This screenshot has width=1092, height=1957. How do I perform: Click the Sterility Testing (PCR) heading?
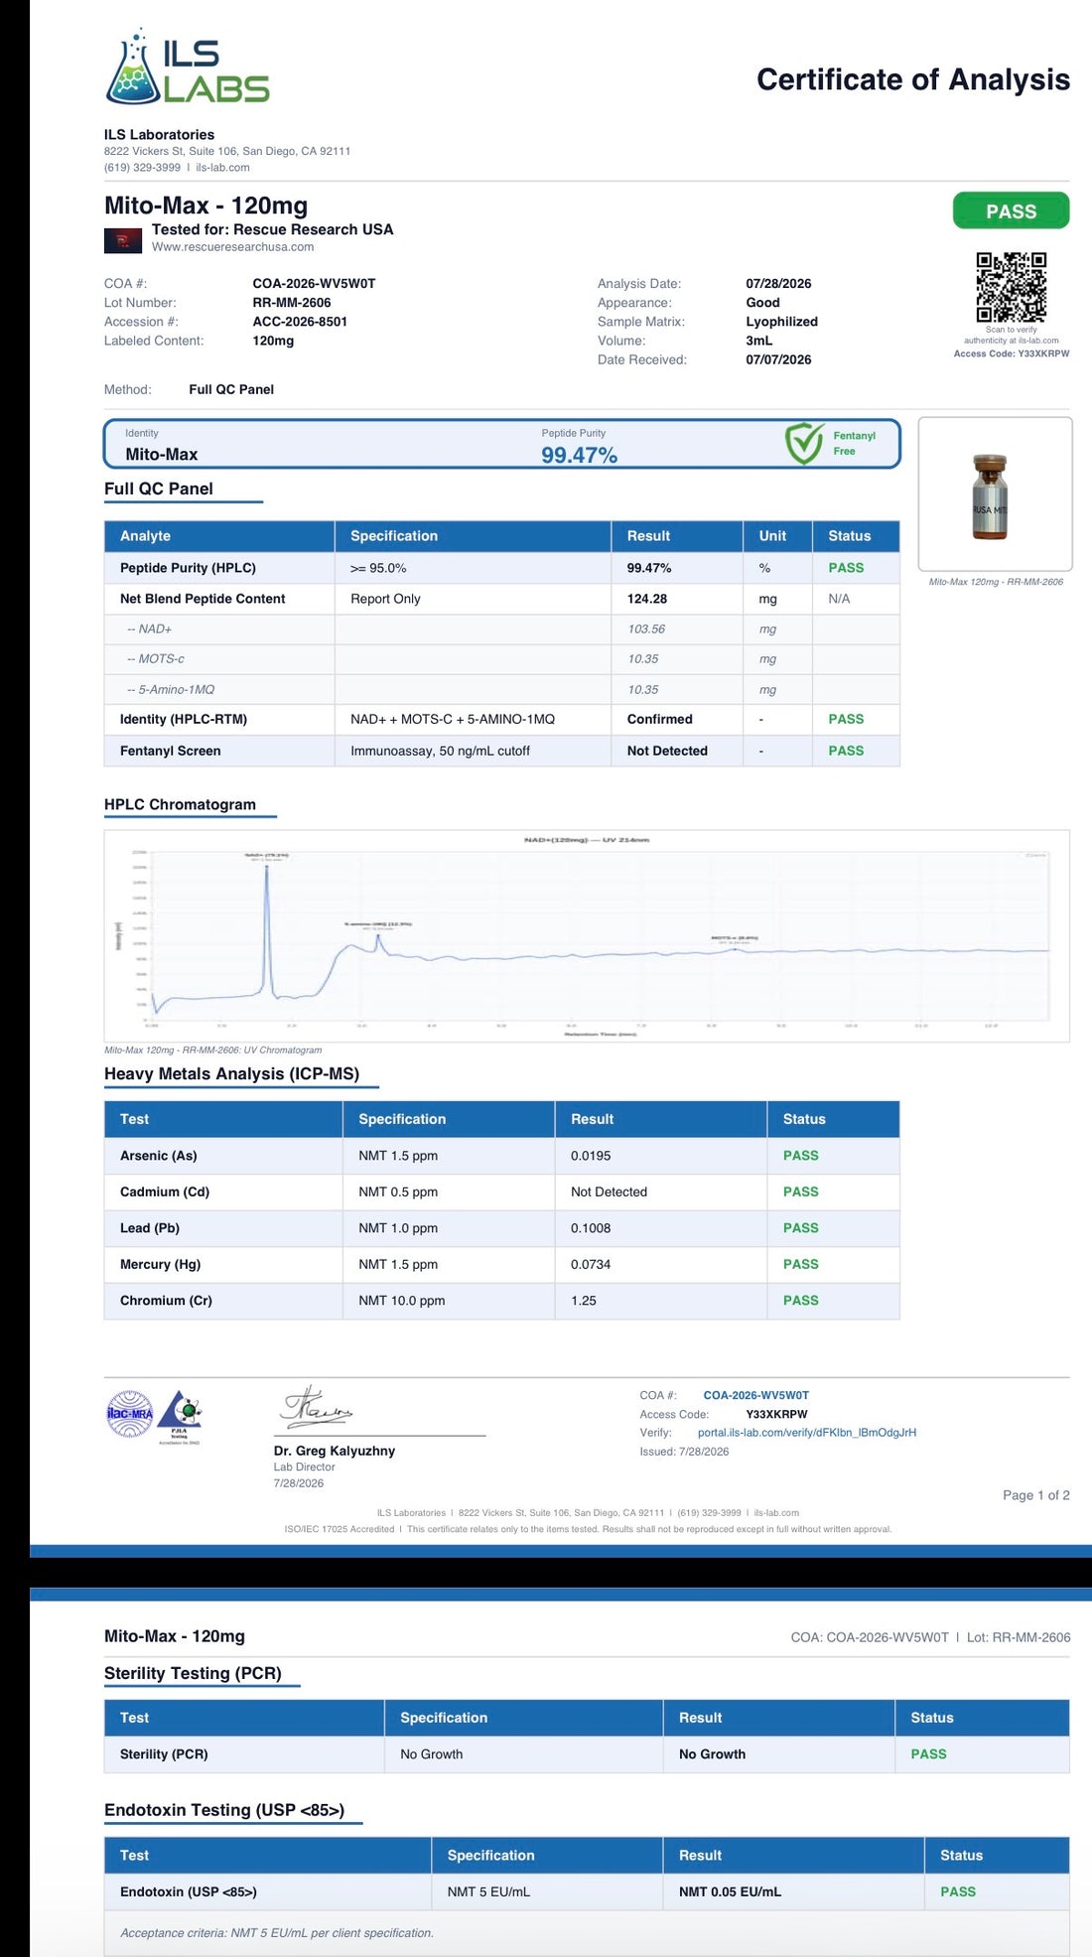point(193,1673)
